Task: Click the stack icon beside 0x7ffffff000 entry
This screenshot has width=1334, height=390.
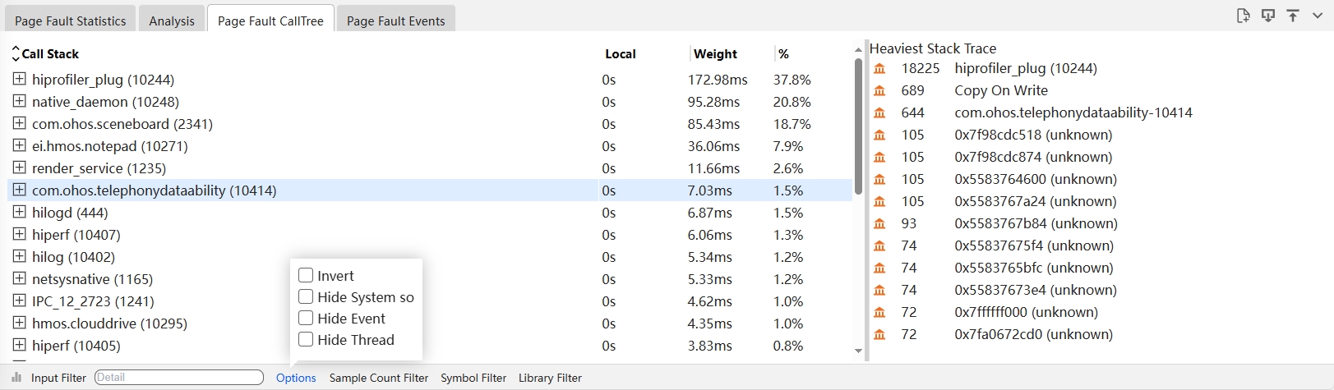Action: (879, 313)
